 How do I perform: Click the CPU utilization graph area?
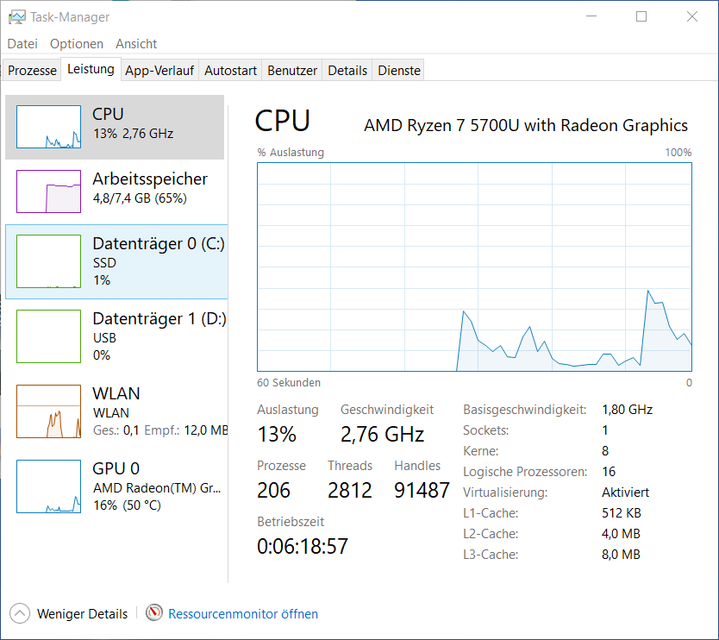tap(474, 267)
